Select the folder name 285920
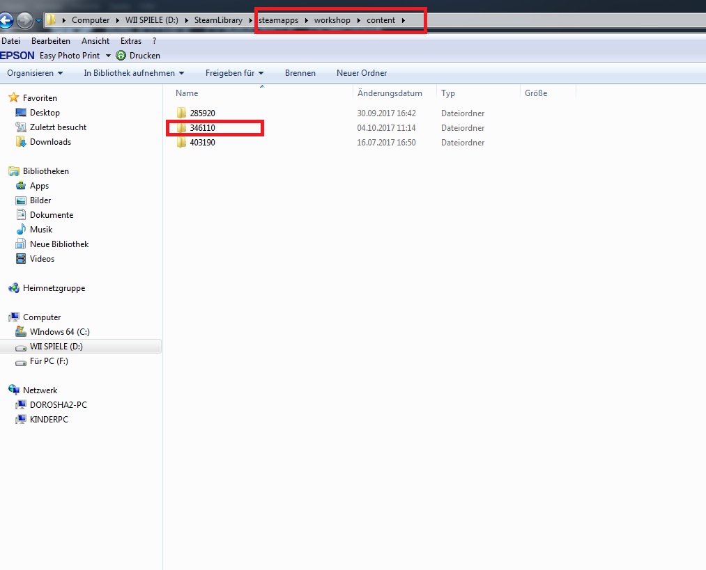The height and width of the screenshot is (570, 706). pos(203,113)
